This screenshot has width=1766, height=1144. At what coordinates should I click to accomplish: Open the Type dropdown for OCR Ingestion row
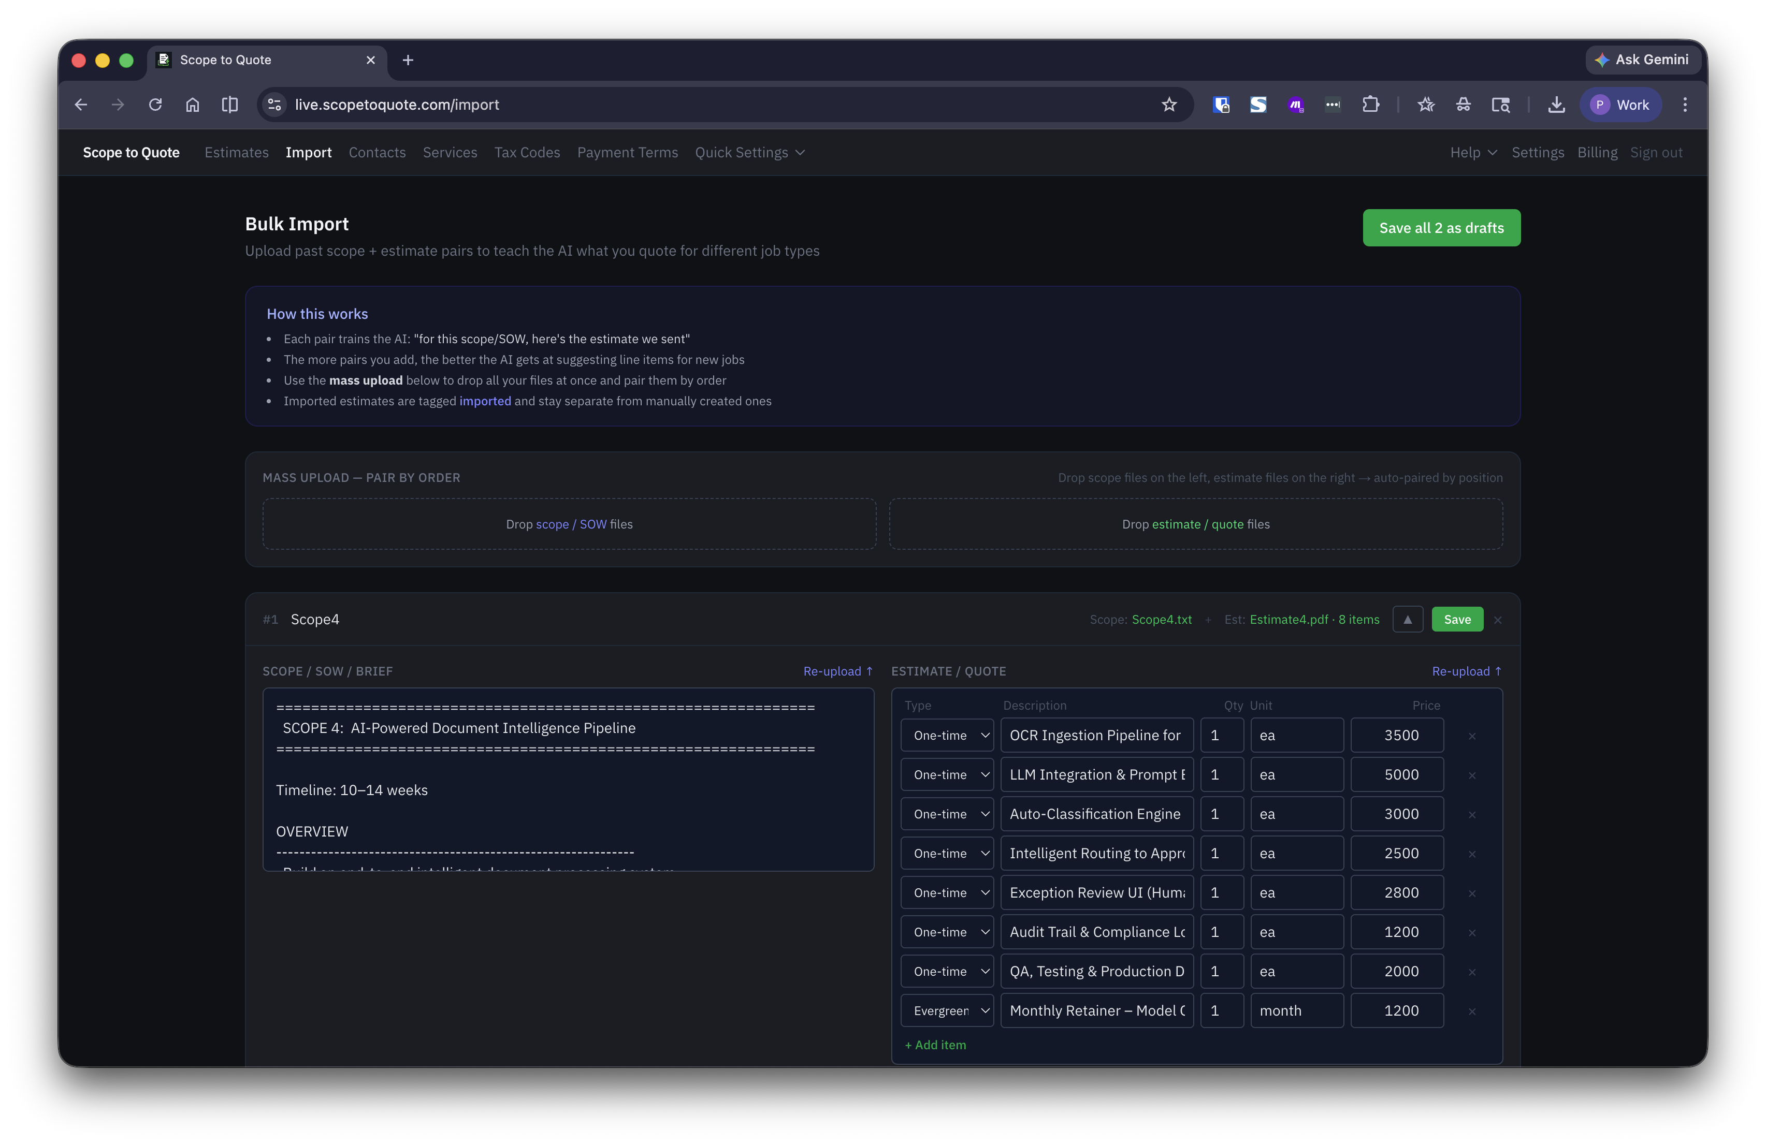pyautogui.click(x=948, y=735)
